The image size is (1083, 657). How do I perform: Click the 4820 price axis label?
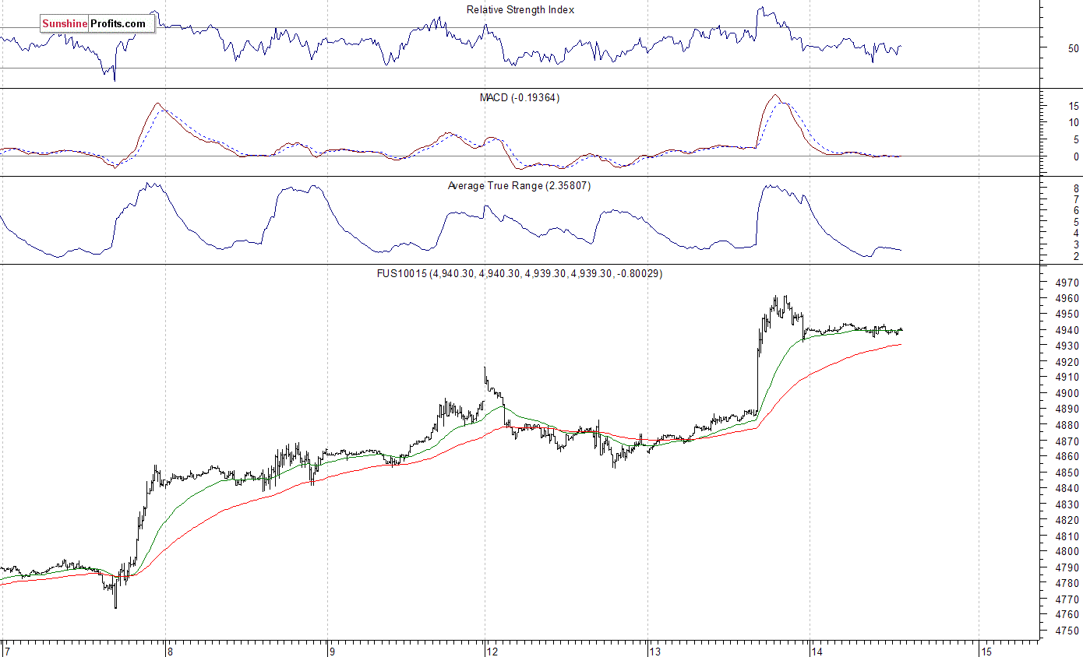(x=1068, y=520)
